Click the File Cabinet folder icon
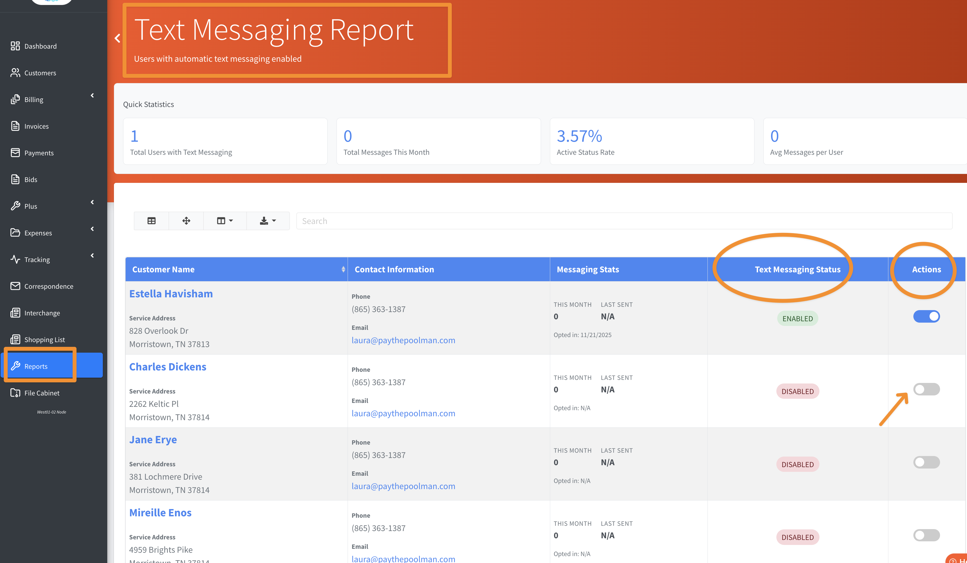Viewport: 967px width, 563px height. 15,393
